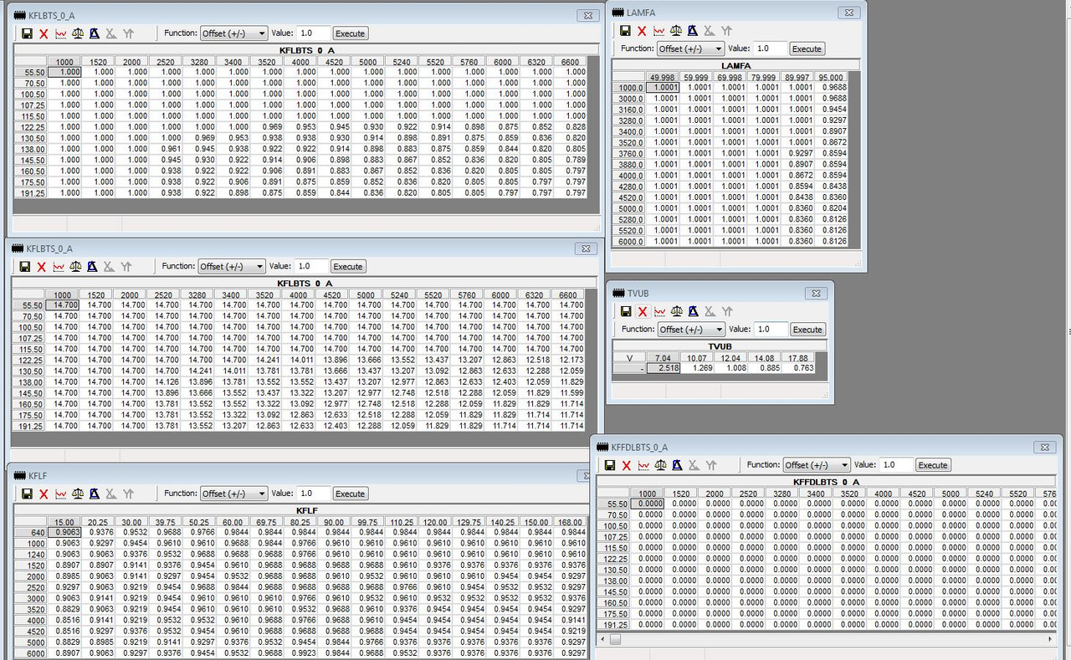Click the balance scales icon in KFLF window
This screenshot has width=1071, height=660.
tap(78, 494)
